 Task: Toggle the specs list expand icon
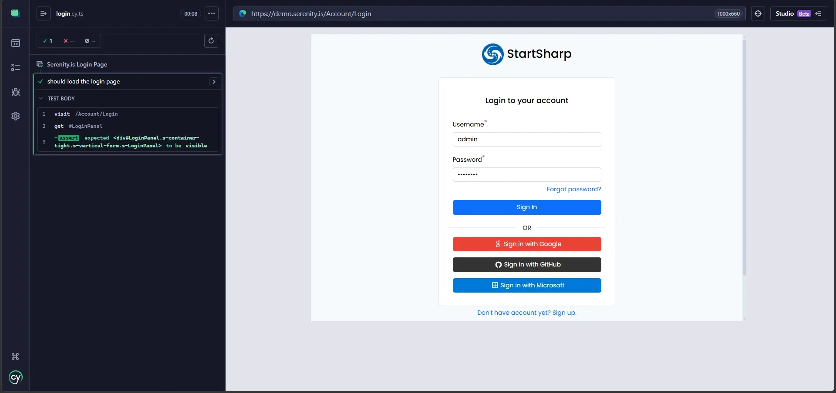pyautogui.click(x=44, y=13)
